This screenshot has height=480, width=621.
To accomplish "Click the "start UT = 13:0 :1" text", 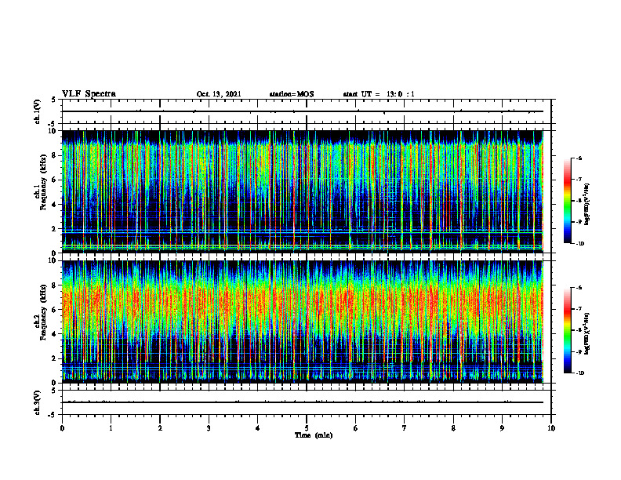I will [379, 94].
